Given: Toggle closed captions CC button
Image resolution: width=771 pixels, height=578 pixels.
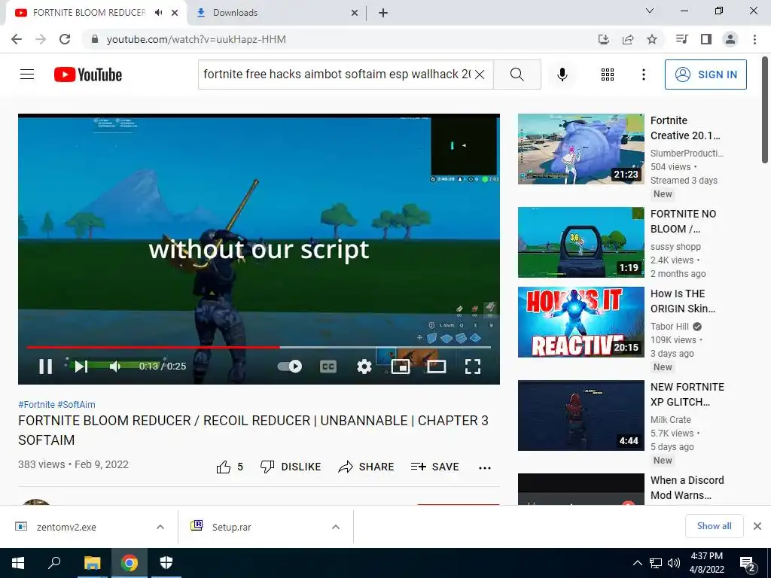Looking at the screenshot, I should [328, 367].
